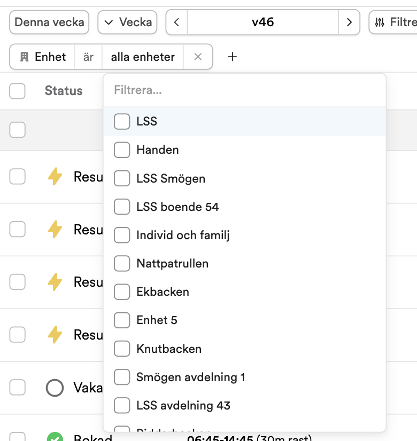Click the Denna vecka button
417x441 pixels.
point(49,22)
